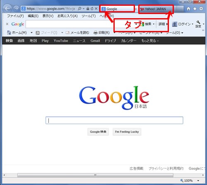Open Play in the Google navigation bar
This screenshot has height=185, width=207.
tap(45, 41)
